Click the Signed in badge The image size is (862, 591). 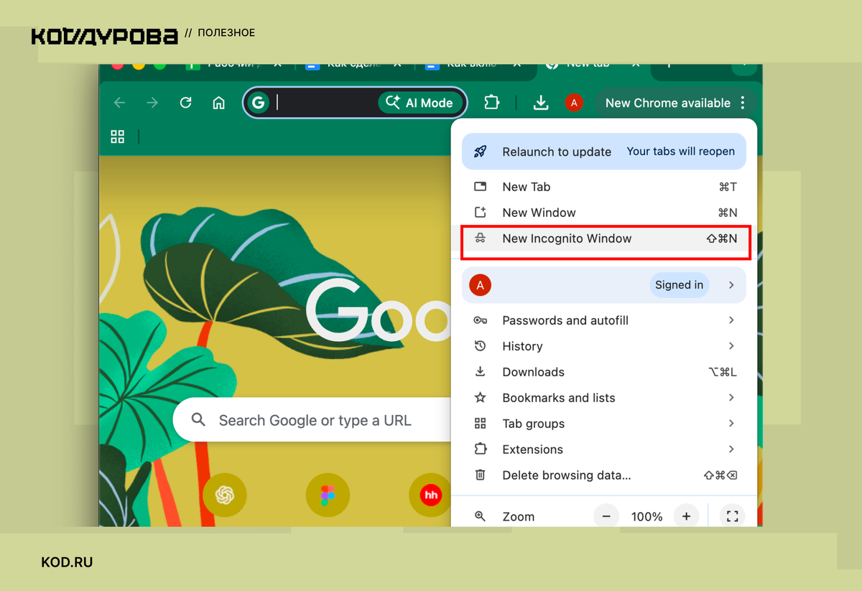(x=679, y=285)
